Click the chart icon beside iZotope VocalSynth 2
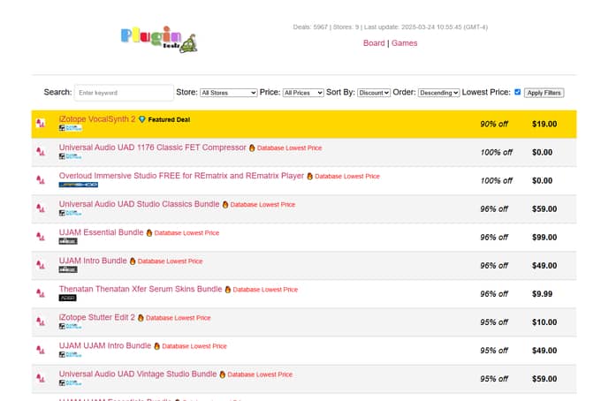The width and height of the screenshot is (601, 401). pyautogui.click(x=41, y=124)
